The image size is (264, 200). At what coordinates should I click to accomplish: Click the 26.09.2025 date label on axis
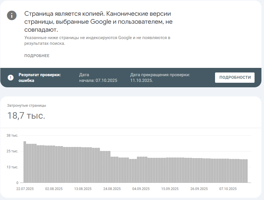pos(199,189)
